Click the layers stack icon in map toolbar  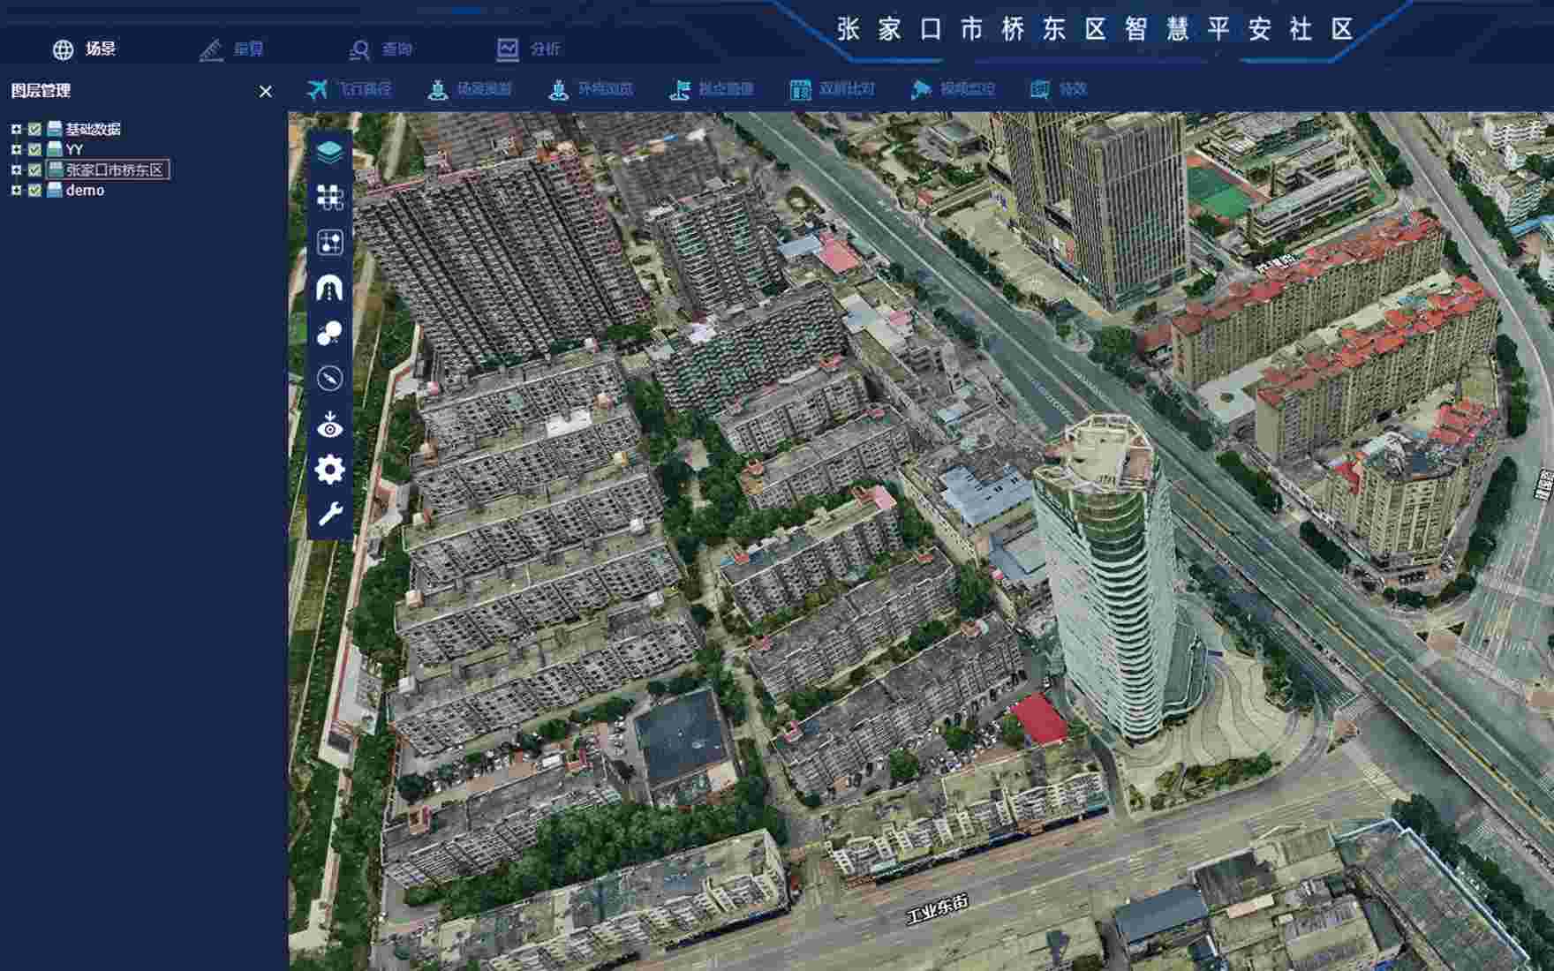(x=329, y=152)
